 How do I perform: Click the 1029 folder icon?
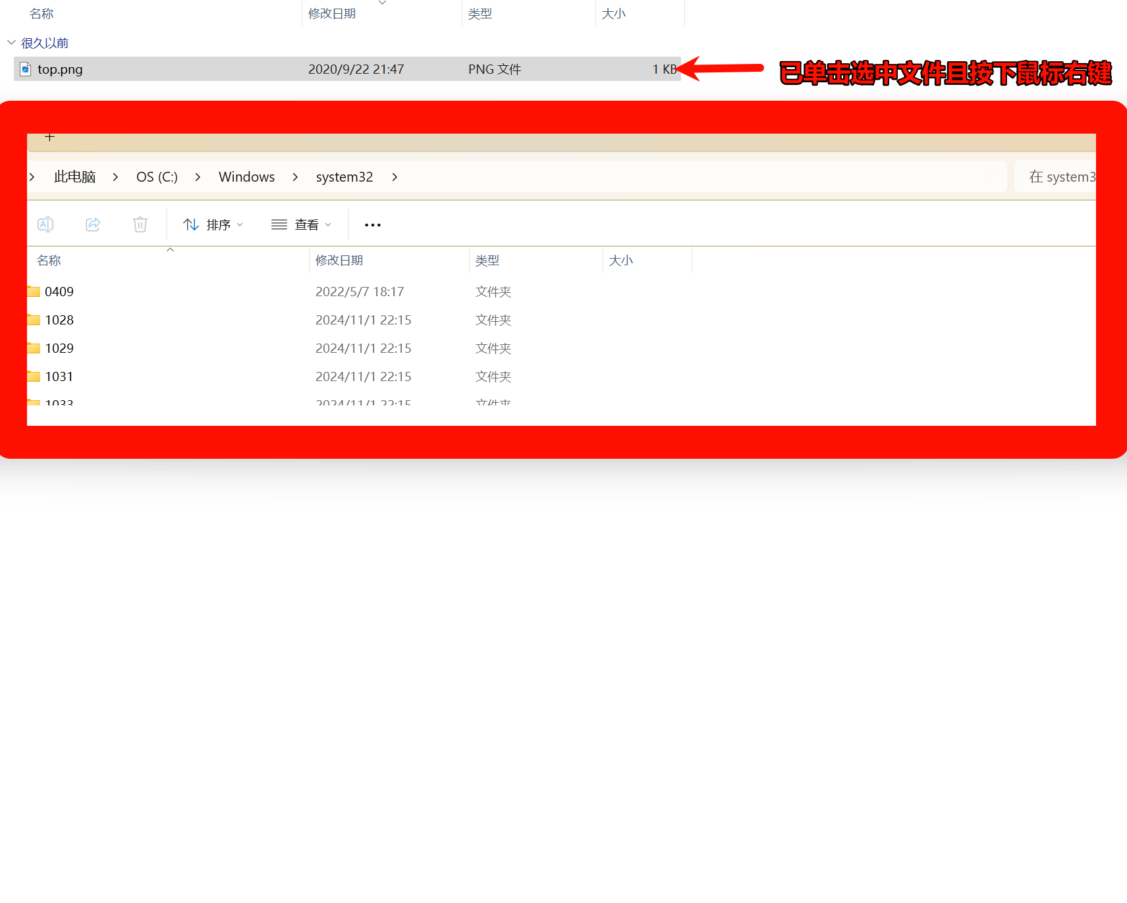[34, 348]
